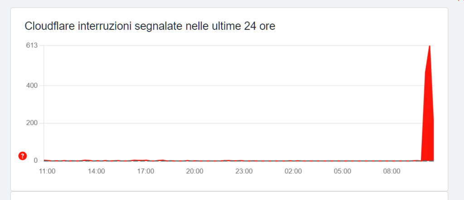The height and width of the screenshot is (200, 464).
Task: Click the word Cloudflare in the heading
Action: pyautogui.click(x=50, y=26)
